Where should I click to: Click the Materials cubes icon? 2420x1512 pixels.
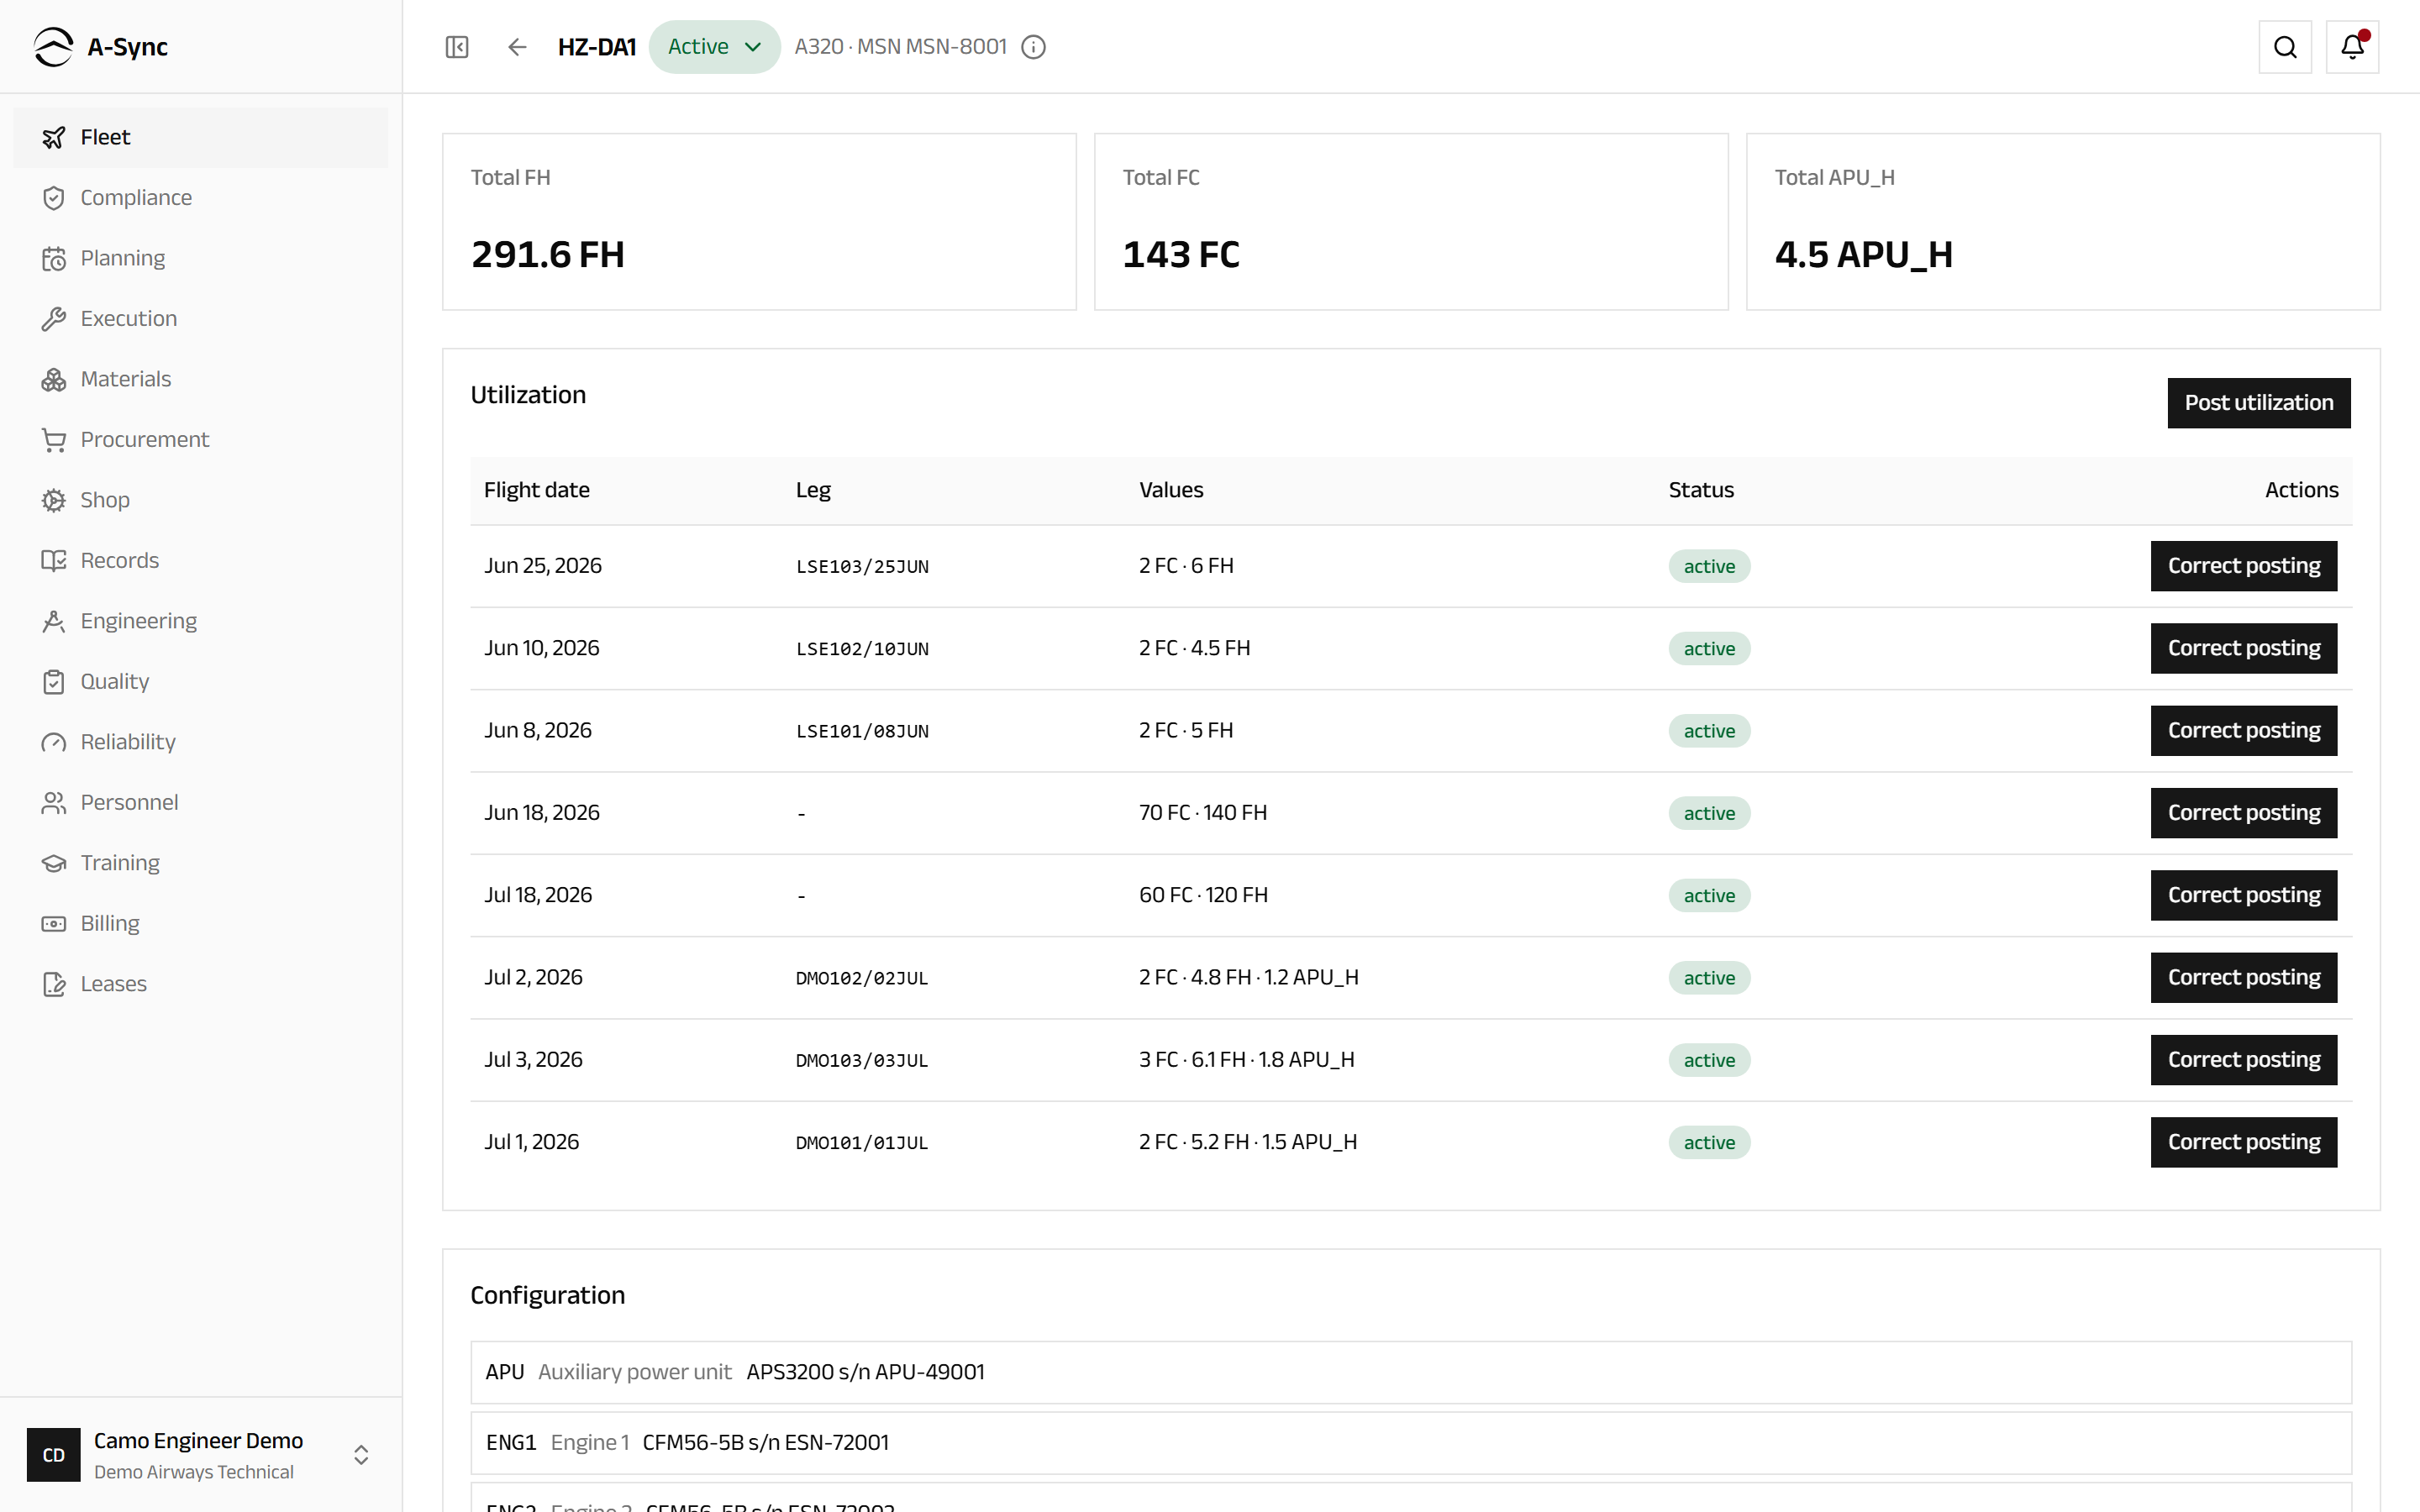[54, 379]
